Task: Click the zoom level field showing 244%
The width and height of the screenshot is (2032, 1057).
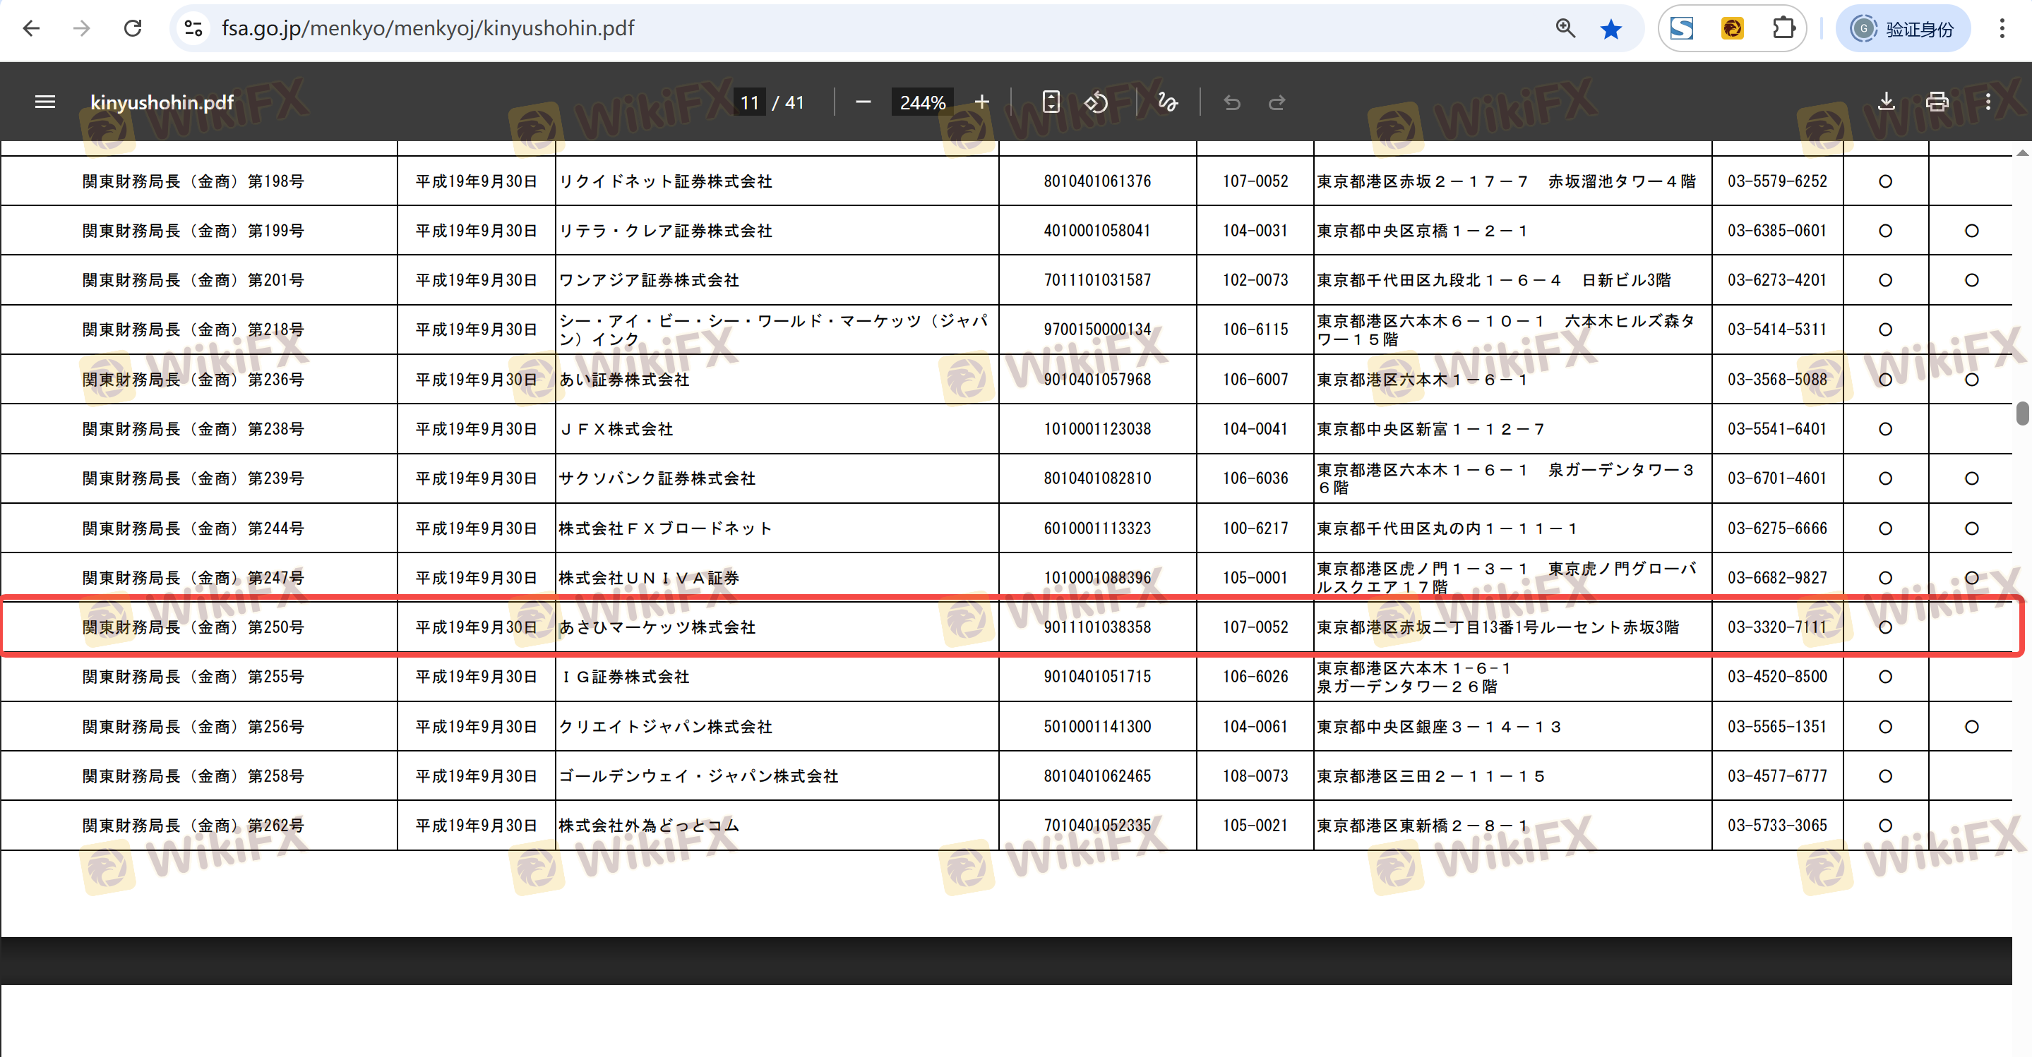Action: (x=922, y=102)
